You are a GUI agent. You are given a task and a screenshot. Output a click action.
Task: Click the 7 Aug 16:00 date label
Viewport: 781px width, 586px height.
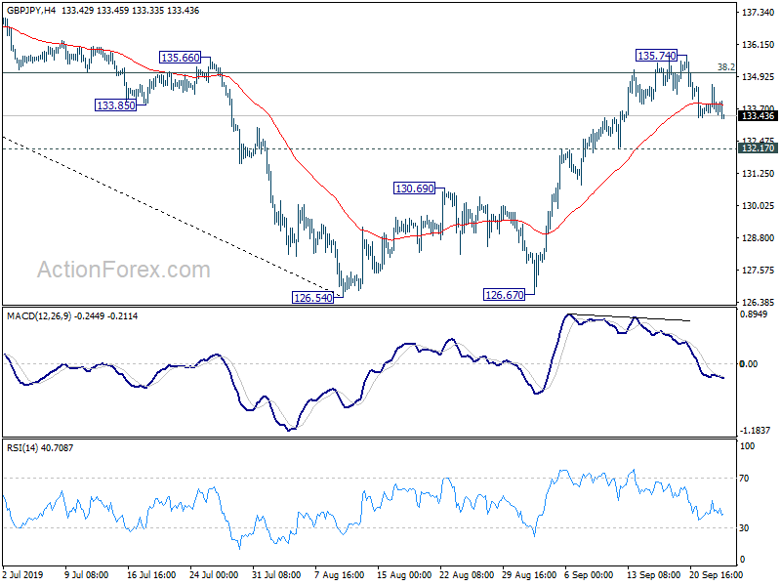pyautogui.click(x=340, y=574)
